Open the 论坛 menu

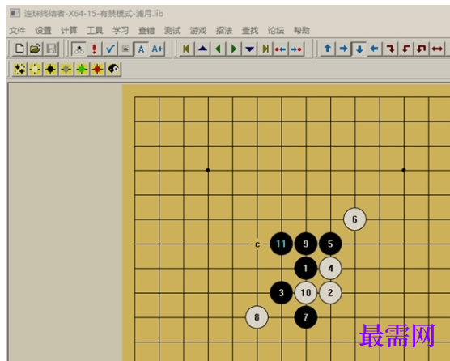pyautogui.click(x=276, y=30)
